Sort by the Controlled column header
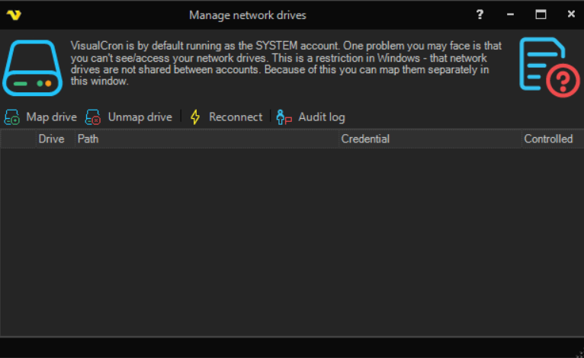Viewport: 584px width, 358px height. [x=548, y=139]
